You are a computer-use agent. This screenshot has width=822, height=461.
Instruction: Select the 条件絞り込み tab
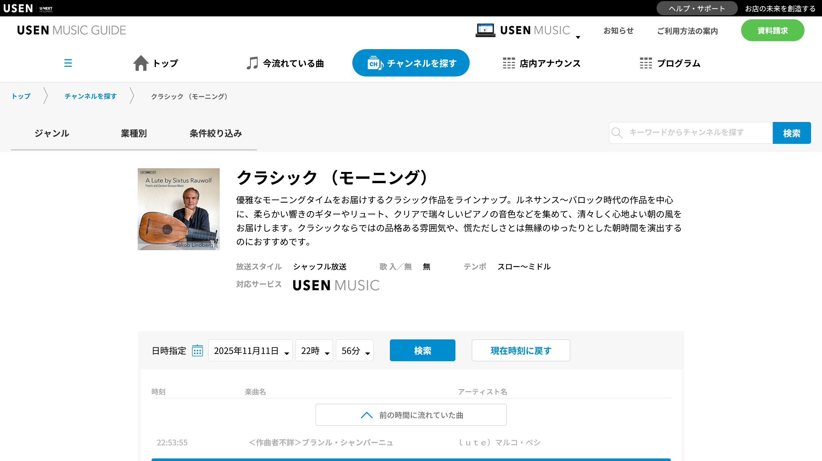(x=216, y=133)
